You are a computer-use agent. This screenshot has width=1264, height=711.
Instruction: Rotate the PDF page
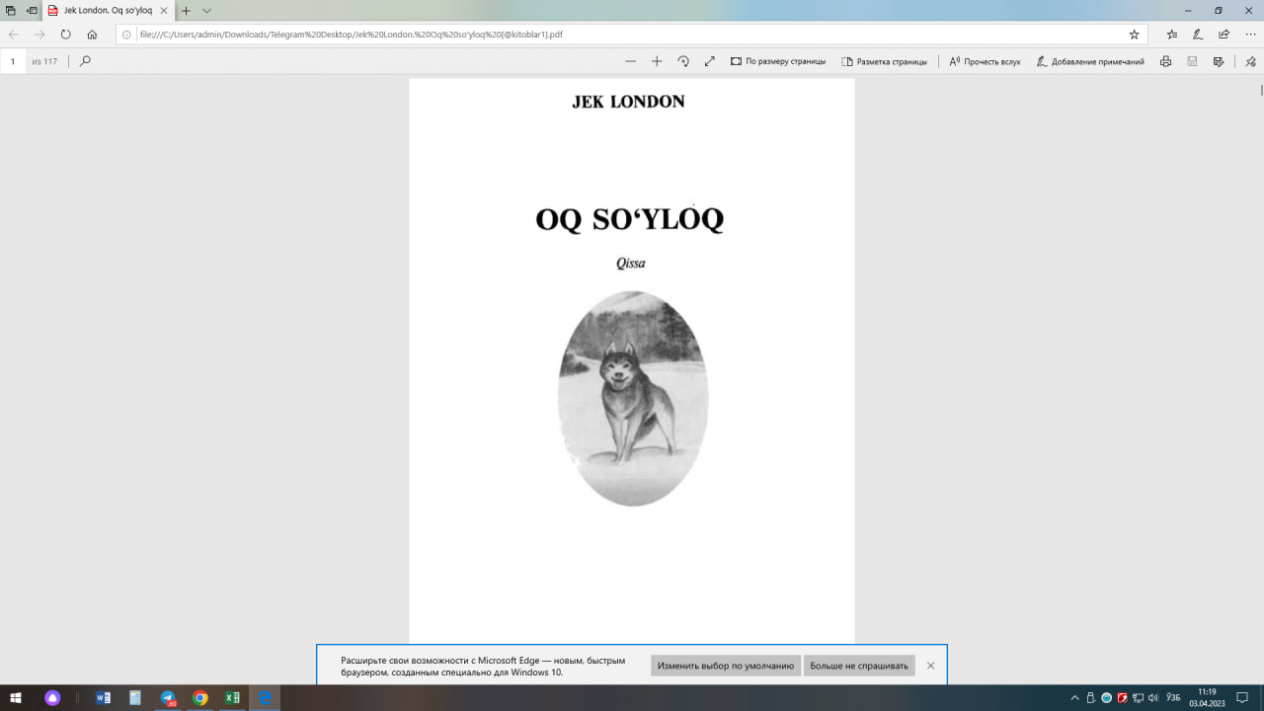(x=683, y=61)
